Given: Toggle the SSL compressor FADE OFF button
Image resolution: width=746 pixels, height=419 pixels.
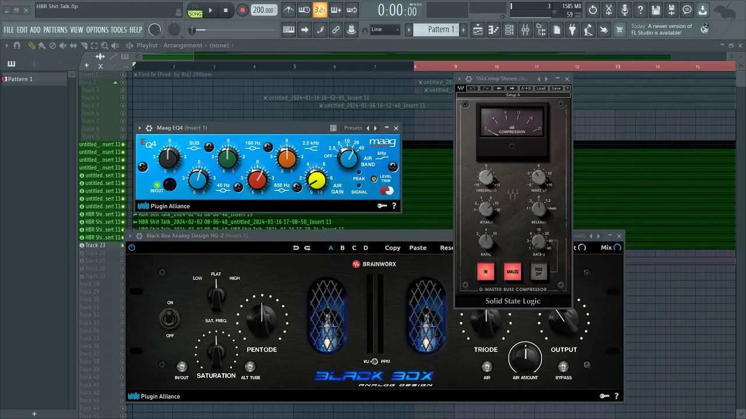Looking at the screenshot, I should pyautogui.click(x=539, y=271).
